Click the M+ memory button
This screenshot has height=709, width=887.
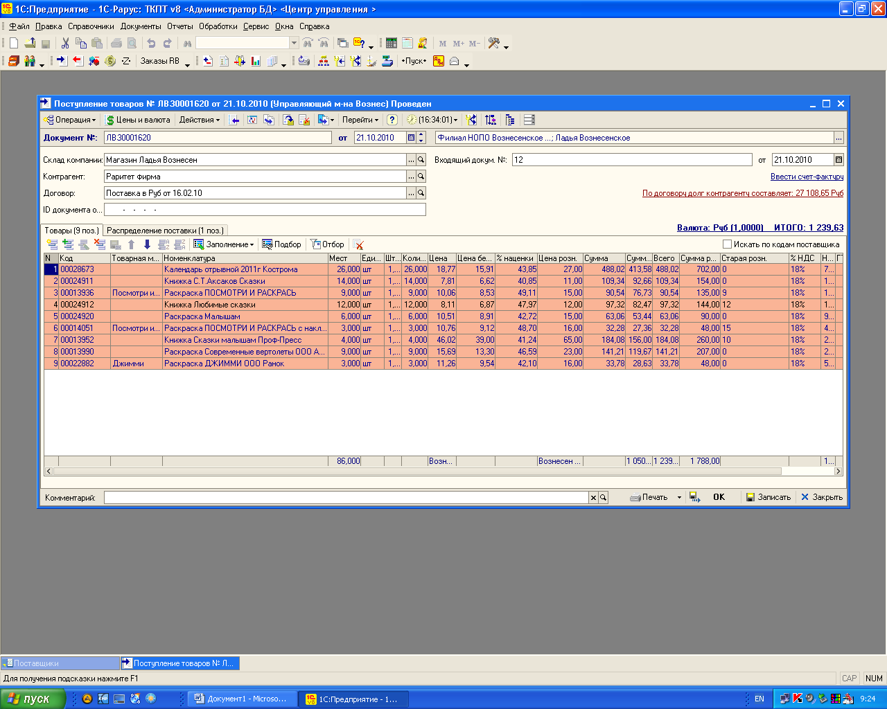pos(459,43)
